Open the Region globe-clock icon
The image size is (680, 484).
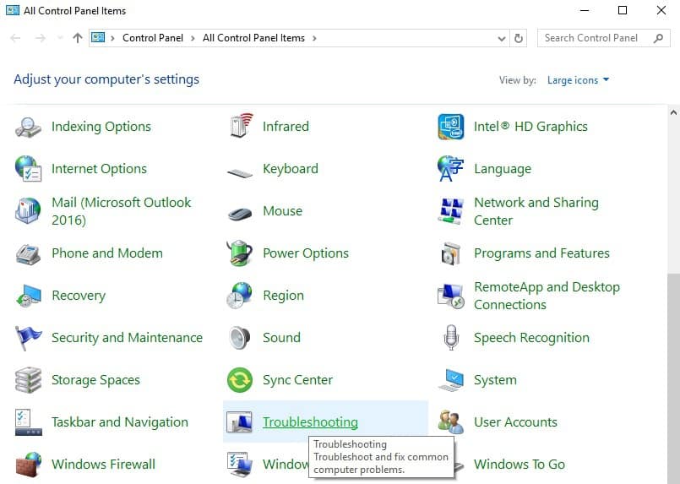239,296
